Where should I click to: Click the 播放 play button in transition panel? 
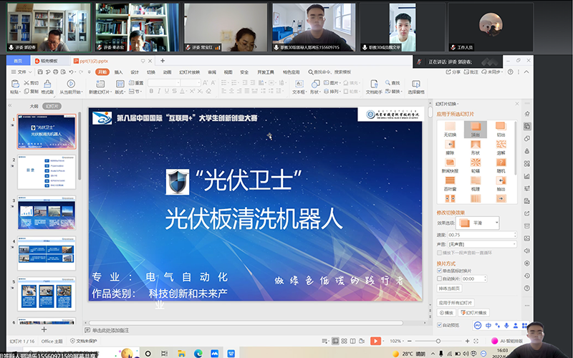446,313
